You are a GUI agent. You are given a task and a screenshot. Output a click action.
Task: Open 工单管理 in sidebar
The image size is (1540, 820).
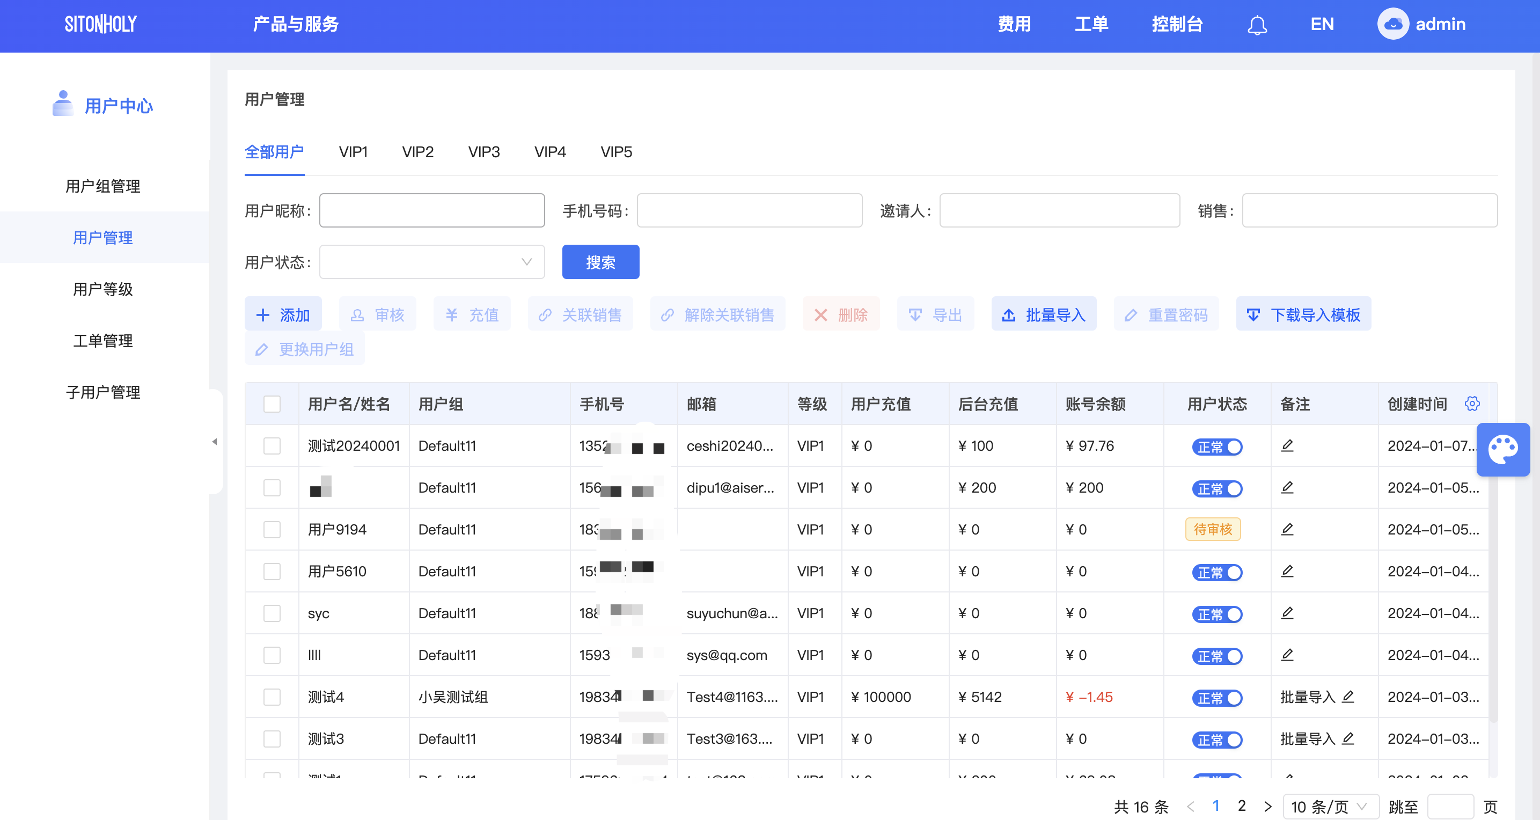click(103, 340)
